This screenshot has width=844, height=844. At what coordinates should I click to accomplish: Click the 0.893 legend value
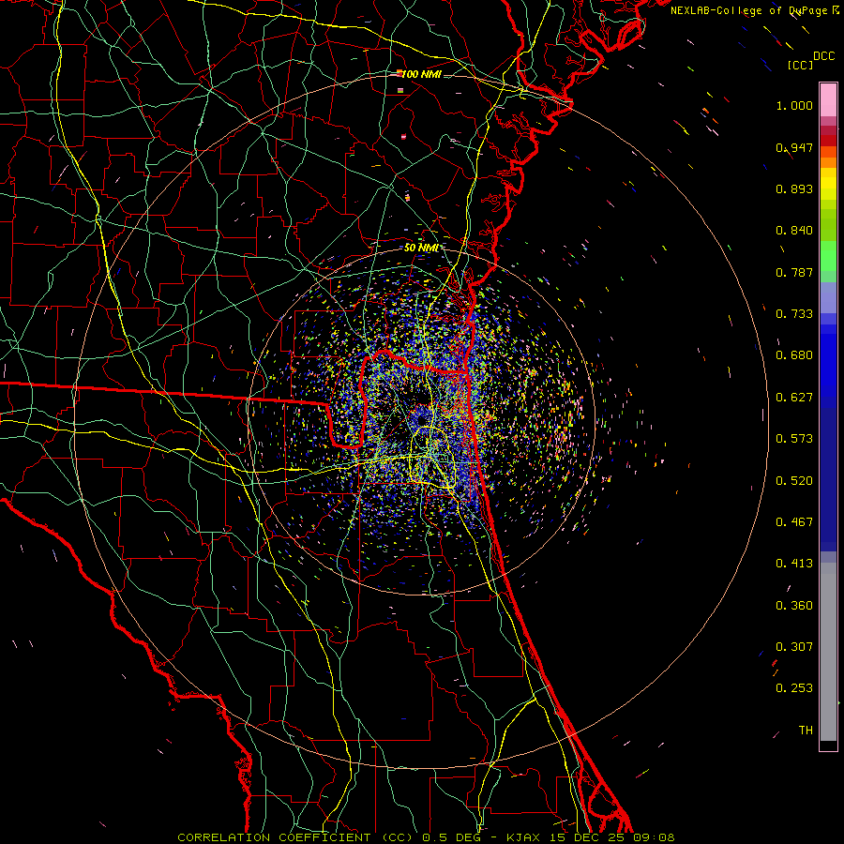tap(794, 188)
